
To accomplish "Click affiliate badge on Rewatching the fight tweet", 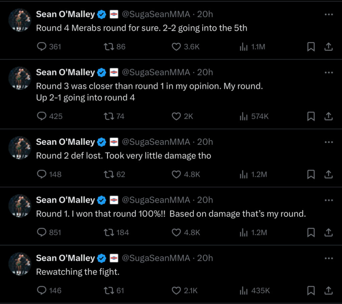I will pos(114,258).
